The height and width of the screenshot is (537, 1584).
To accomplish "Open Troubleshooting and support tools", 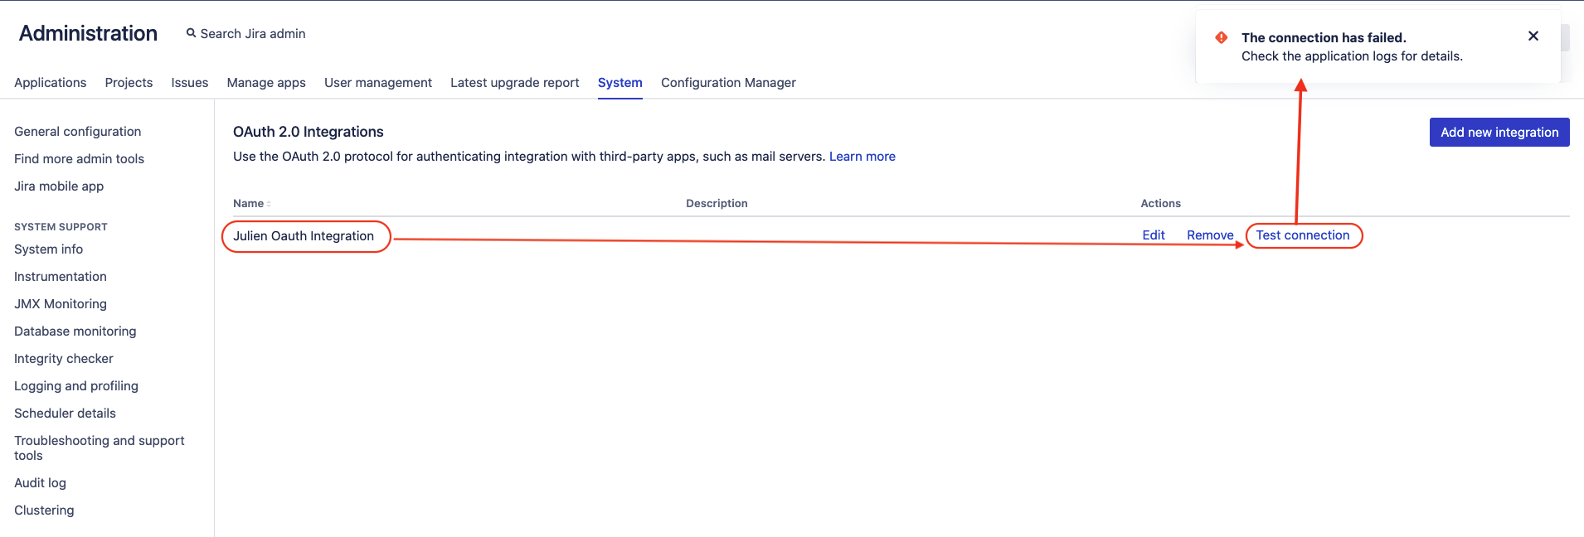I will 100,448.
